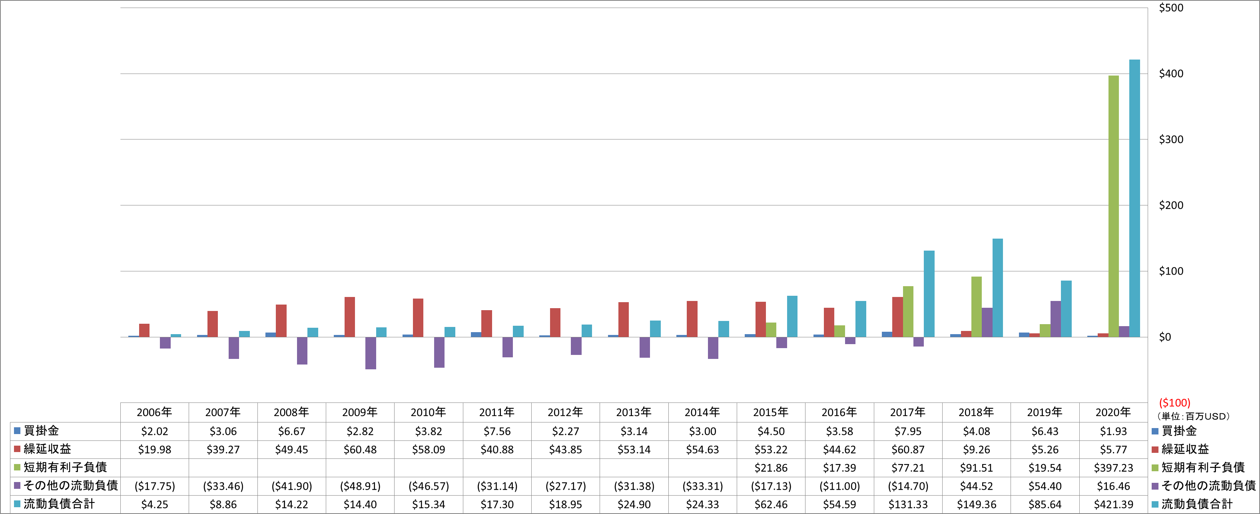Viewport: 1260px width, 514px height.
Task: Click the purple negative 2009 bar
Action: pyautogui.click(x=370, y=353)
